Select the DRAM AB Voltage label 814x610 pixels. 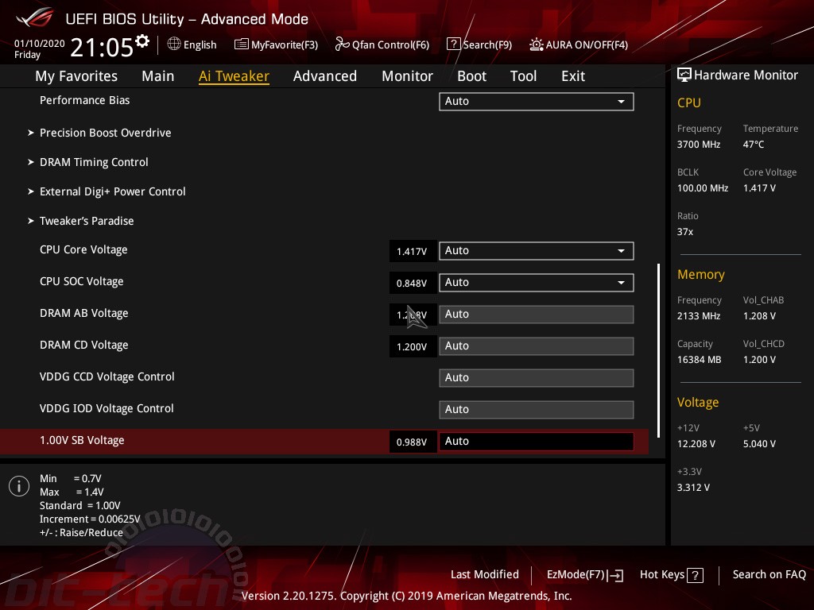(x=84, y=313)
